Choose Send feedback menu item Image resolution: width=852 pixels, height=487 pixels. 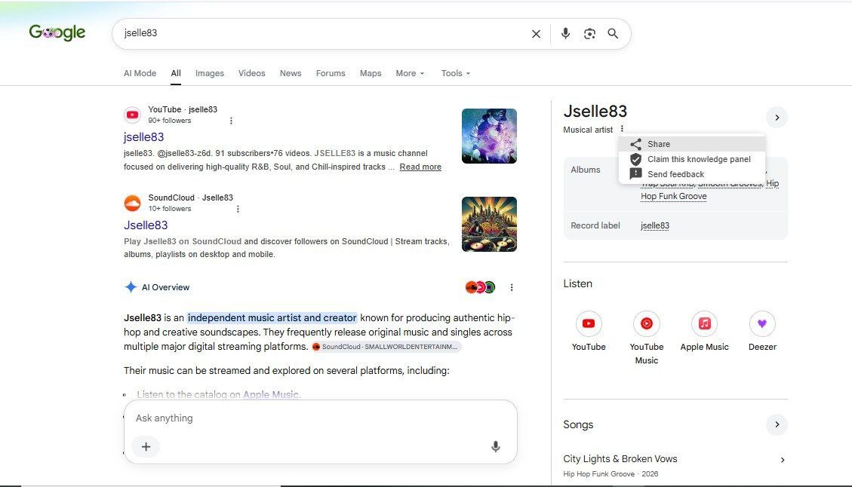click(692, 174)
